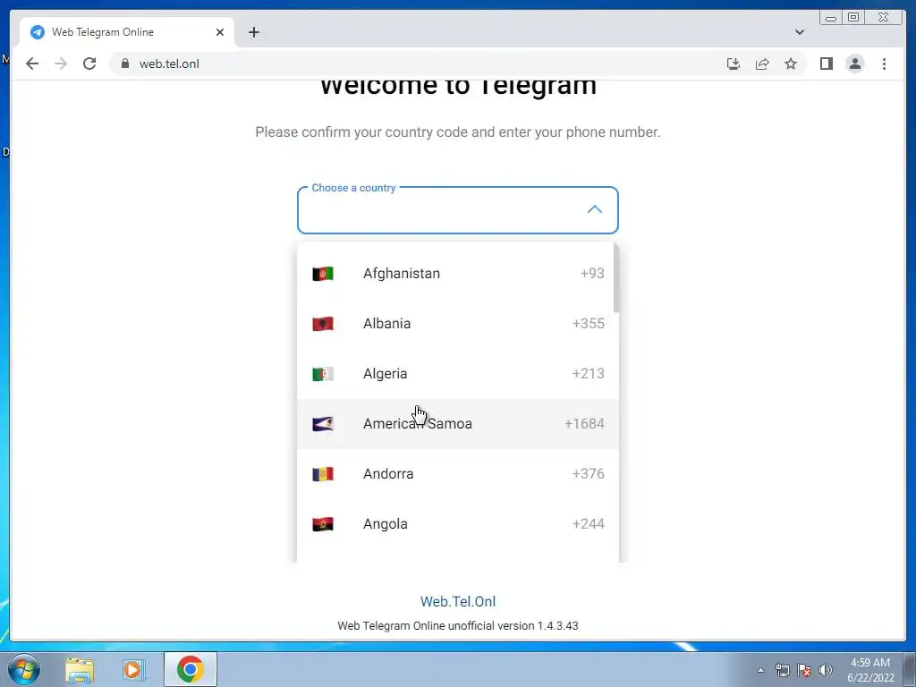Click the country list scrollbar thumb

pos(616,278)
